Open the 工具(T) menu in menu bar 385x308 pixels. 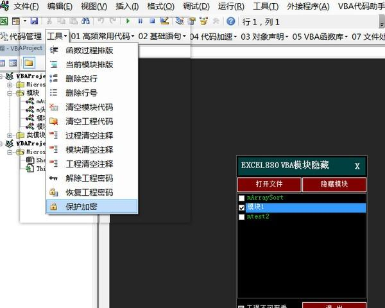pos(266,6)
